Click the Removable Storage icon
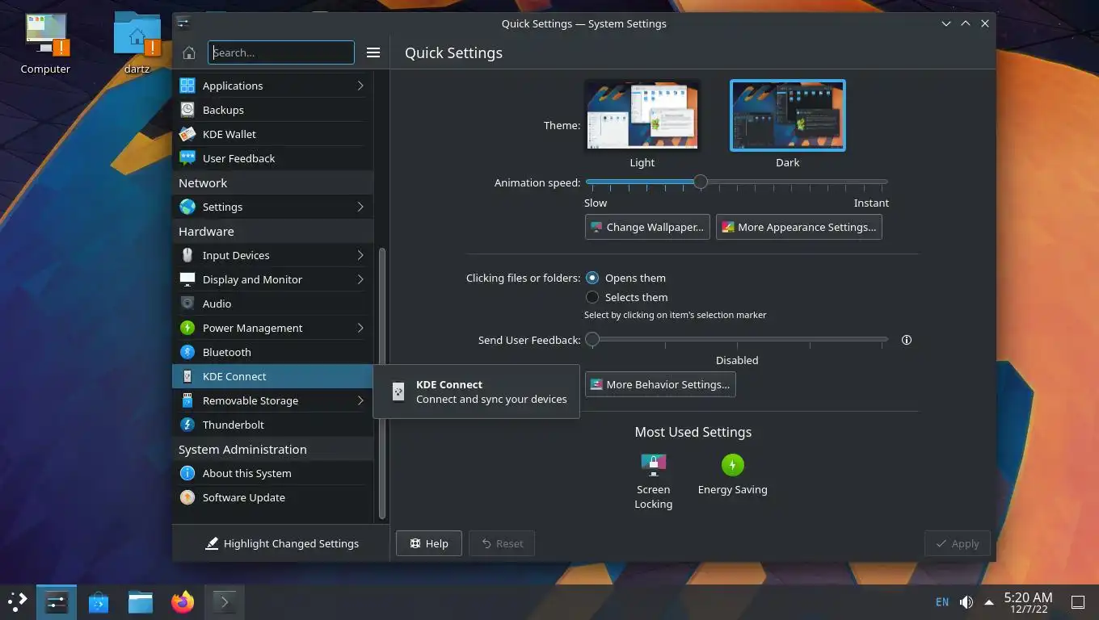1099x620 pixels. click(187, 400)
